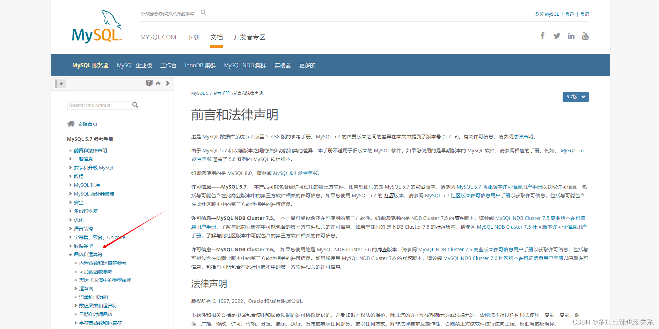Click the right arrow navigation chevron
This screenshot has width=659, height=329.
click(167, 83)
